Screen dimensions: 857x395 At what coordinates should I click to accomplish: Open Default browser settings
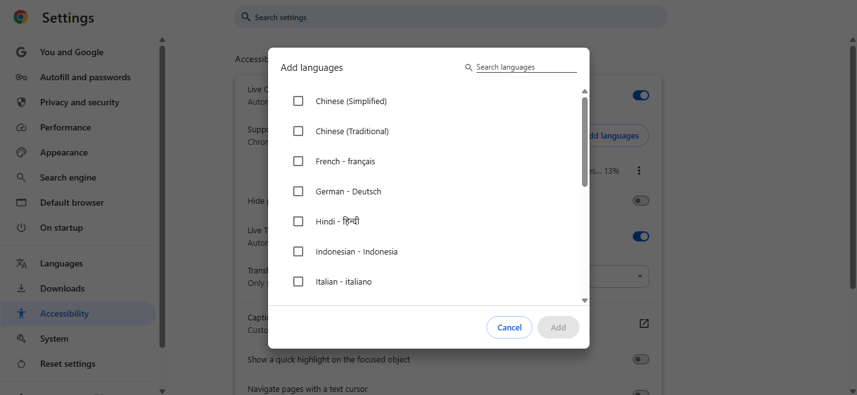78,203
